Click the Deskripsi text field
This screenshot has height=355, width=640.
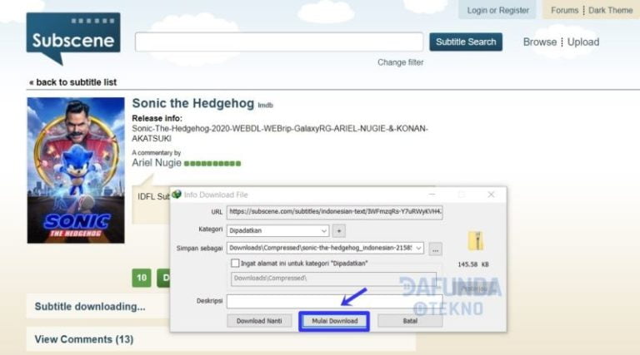(335, 301)
